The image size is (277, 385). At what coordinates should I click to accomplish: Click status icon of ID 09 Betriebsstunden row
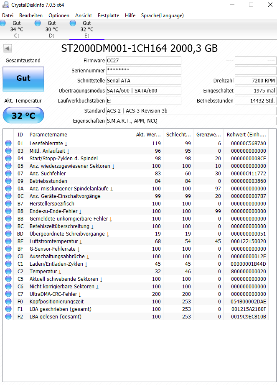point(8,181)
